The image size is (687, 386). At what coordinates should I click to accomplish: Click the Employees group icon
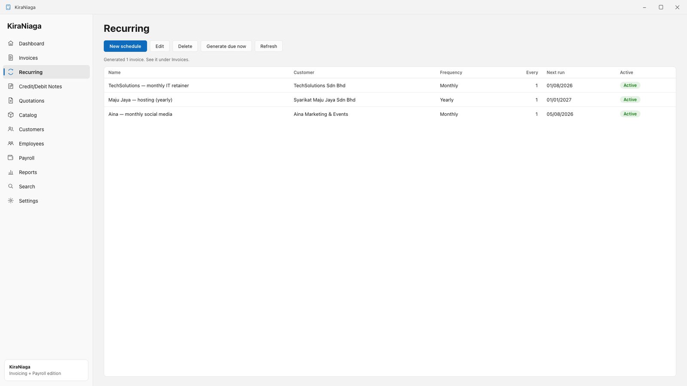point(11,143)
